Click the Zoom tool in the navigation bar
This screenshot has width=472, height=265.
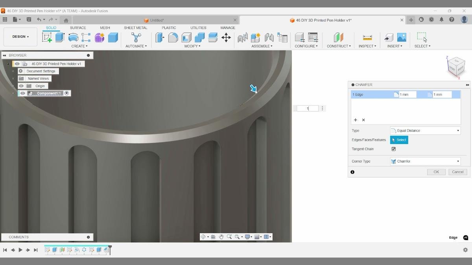pyautogui.click(x=229, y=237)
